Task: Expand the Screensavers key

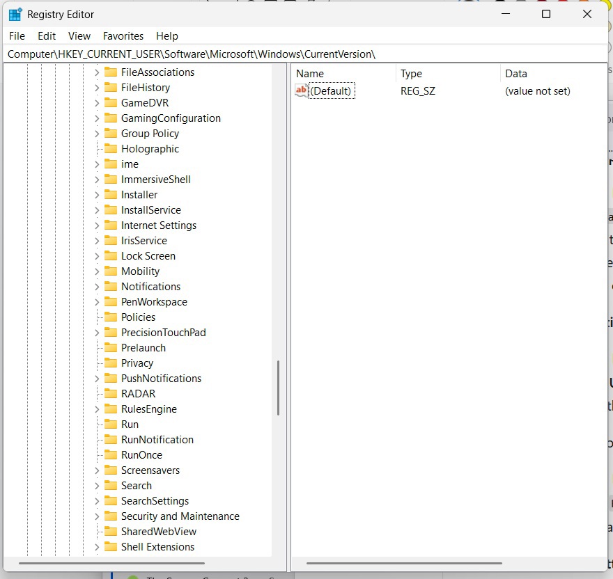Action: point(97,470)
